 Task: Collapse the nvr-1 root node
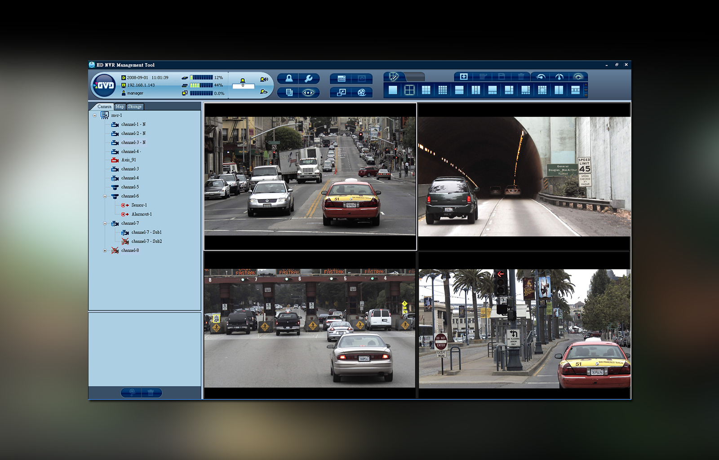point(95,115)
